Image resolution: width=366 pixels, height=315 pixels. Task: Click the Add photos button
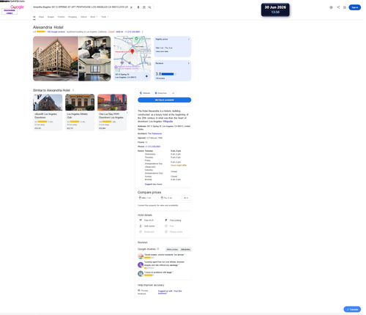pos(185,249)
